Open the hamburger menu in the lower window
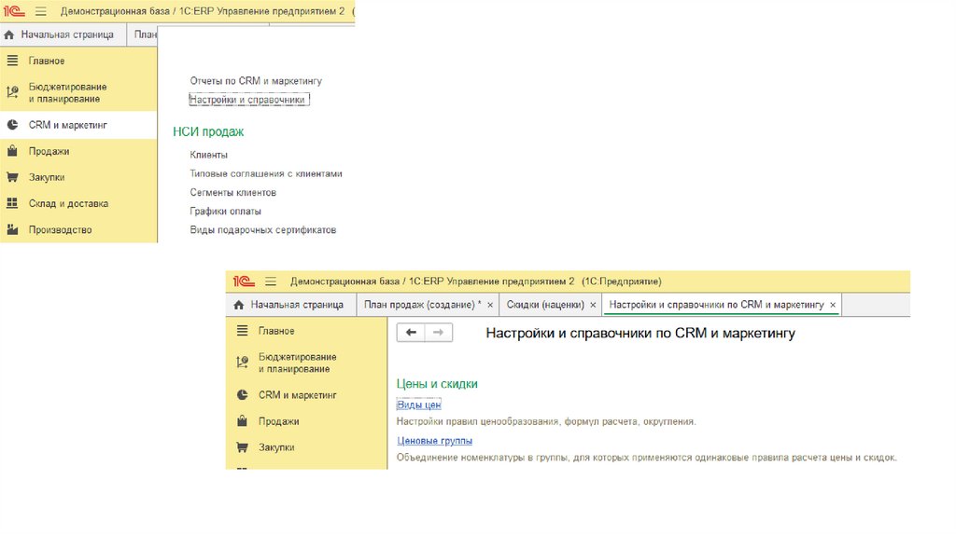Image resolution: width=956 pixels, height=535 pixels. [x=271, y=281]
